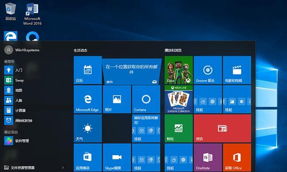This screenshot has width=287, height=172.
Task: Open Microsoft Solitaire Collection tile
Action: pos(179,99)
